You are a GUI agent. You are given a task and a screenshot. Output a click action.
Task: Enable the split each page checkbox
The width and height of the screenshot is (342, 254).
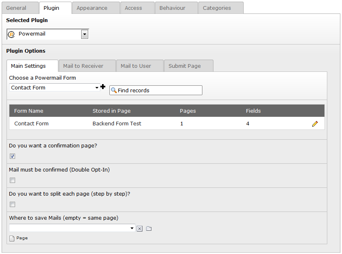point(13,205)
